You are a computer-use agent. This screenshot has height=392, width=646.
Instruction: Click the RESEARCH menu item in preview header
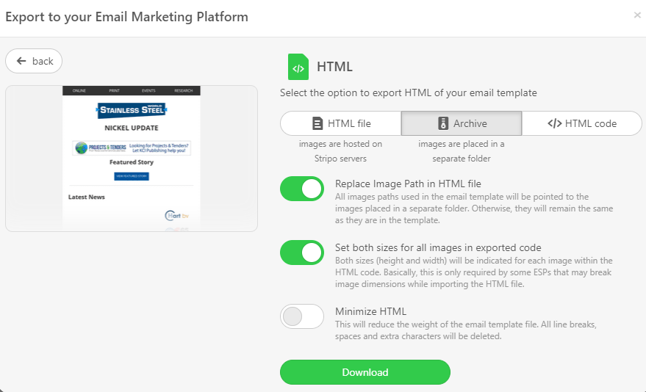pyautogui.click(x=183, y=90)
